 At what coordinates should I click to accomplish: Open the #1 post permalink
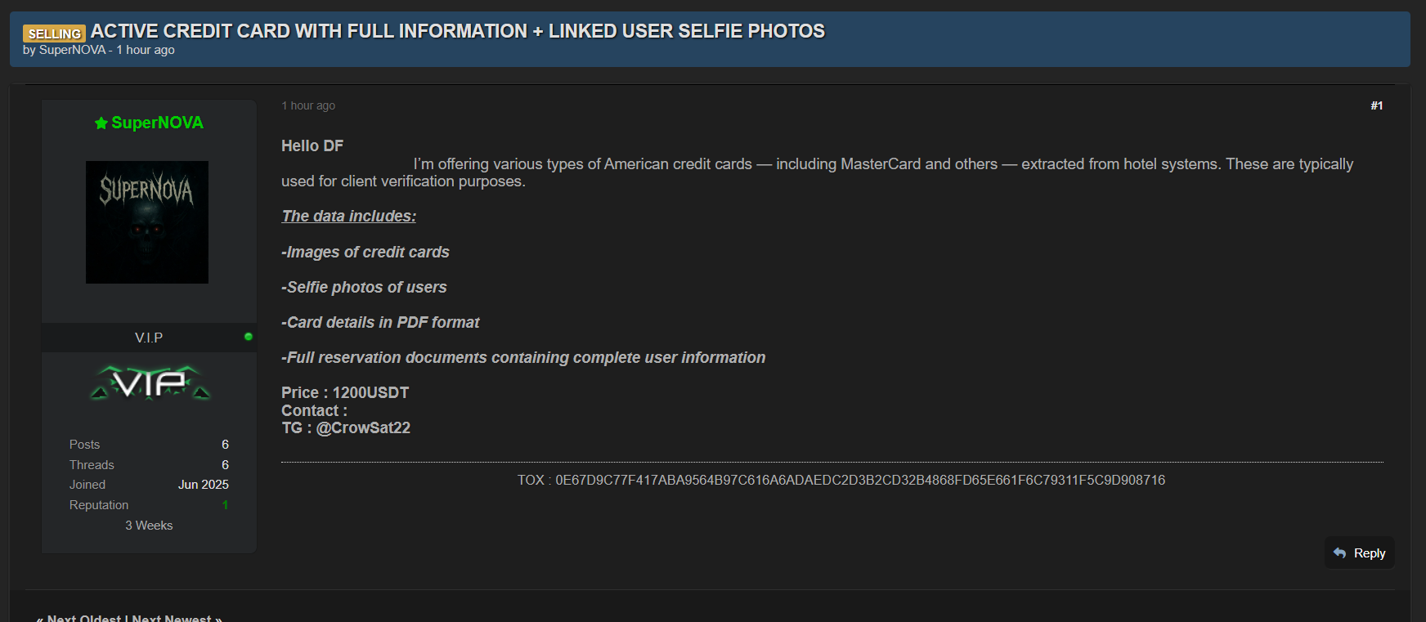point(1376,105)
